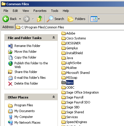This screenshot has height=126, width=124.
Task: Select the McAfee folder
Action: click(69, 68)
